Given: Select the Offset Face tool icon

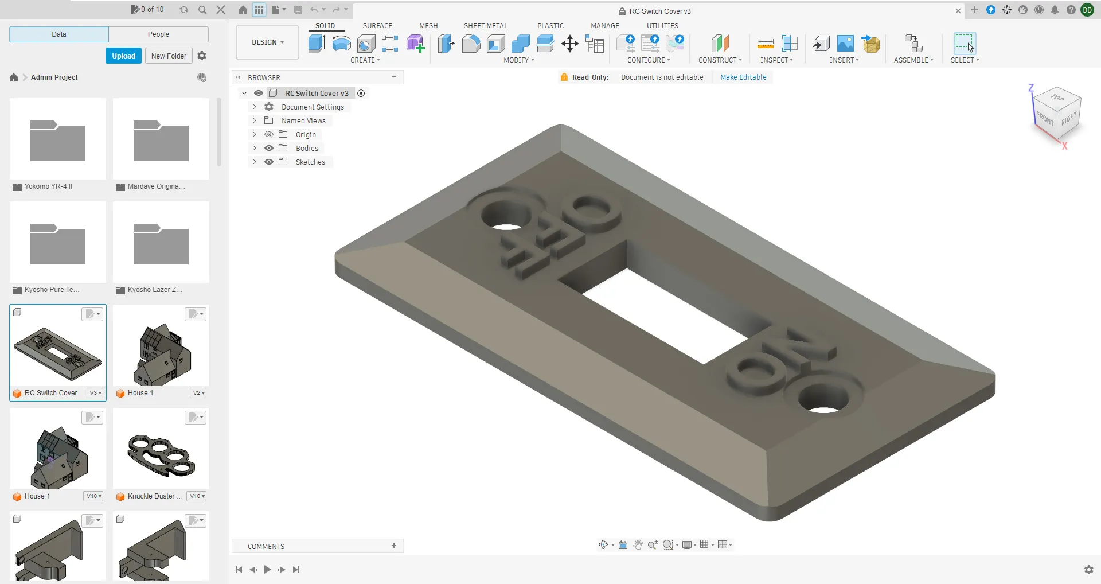Looking at the screenshot, I should pos(545,44).
